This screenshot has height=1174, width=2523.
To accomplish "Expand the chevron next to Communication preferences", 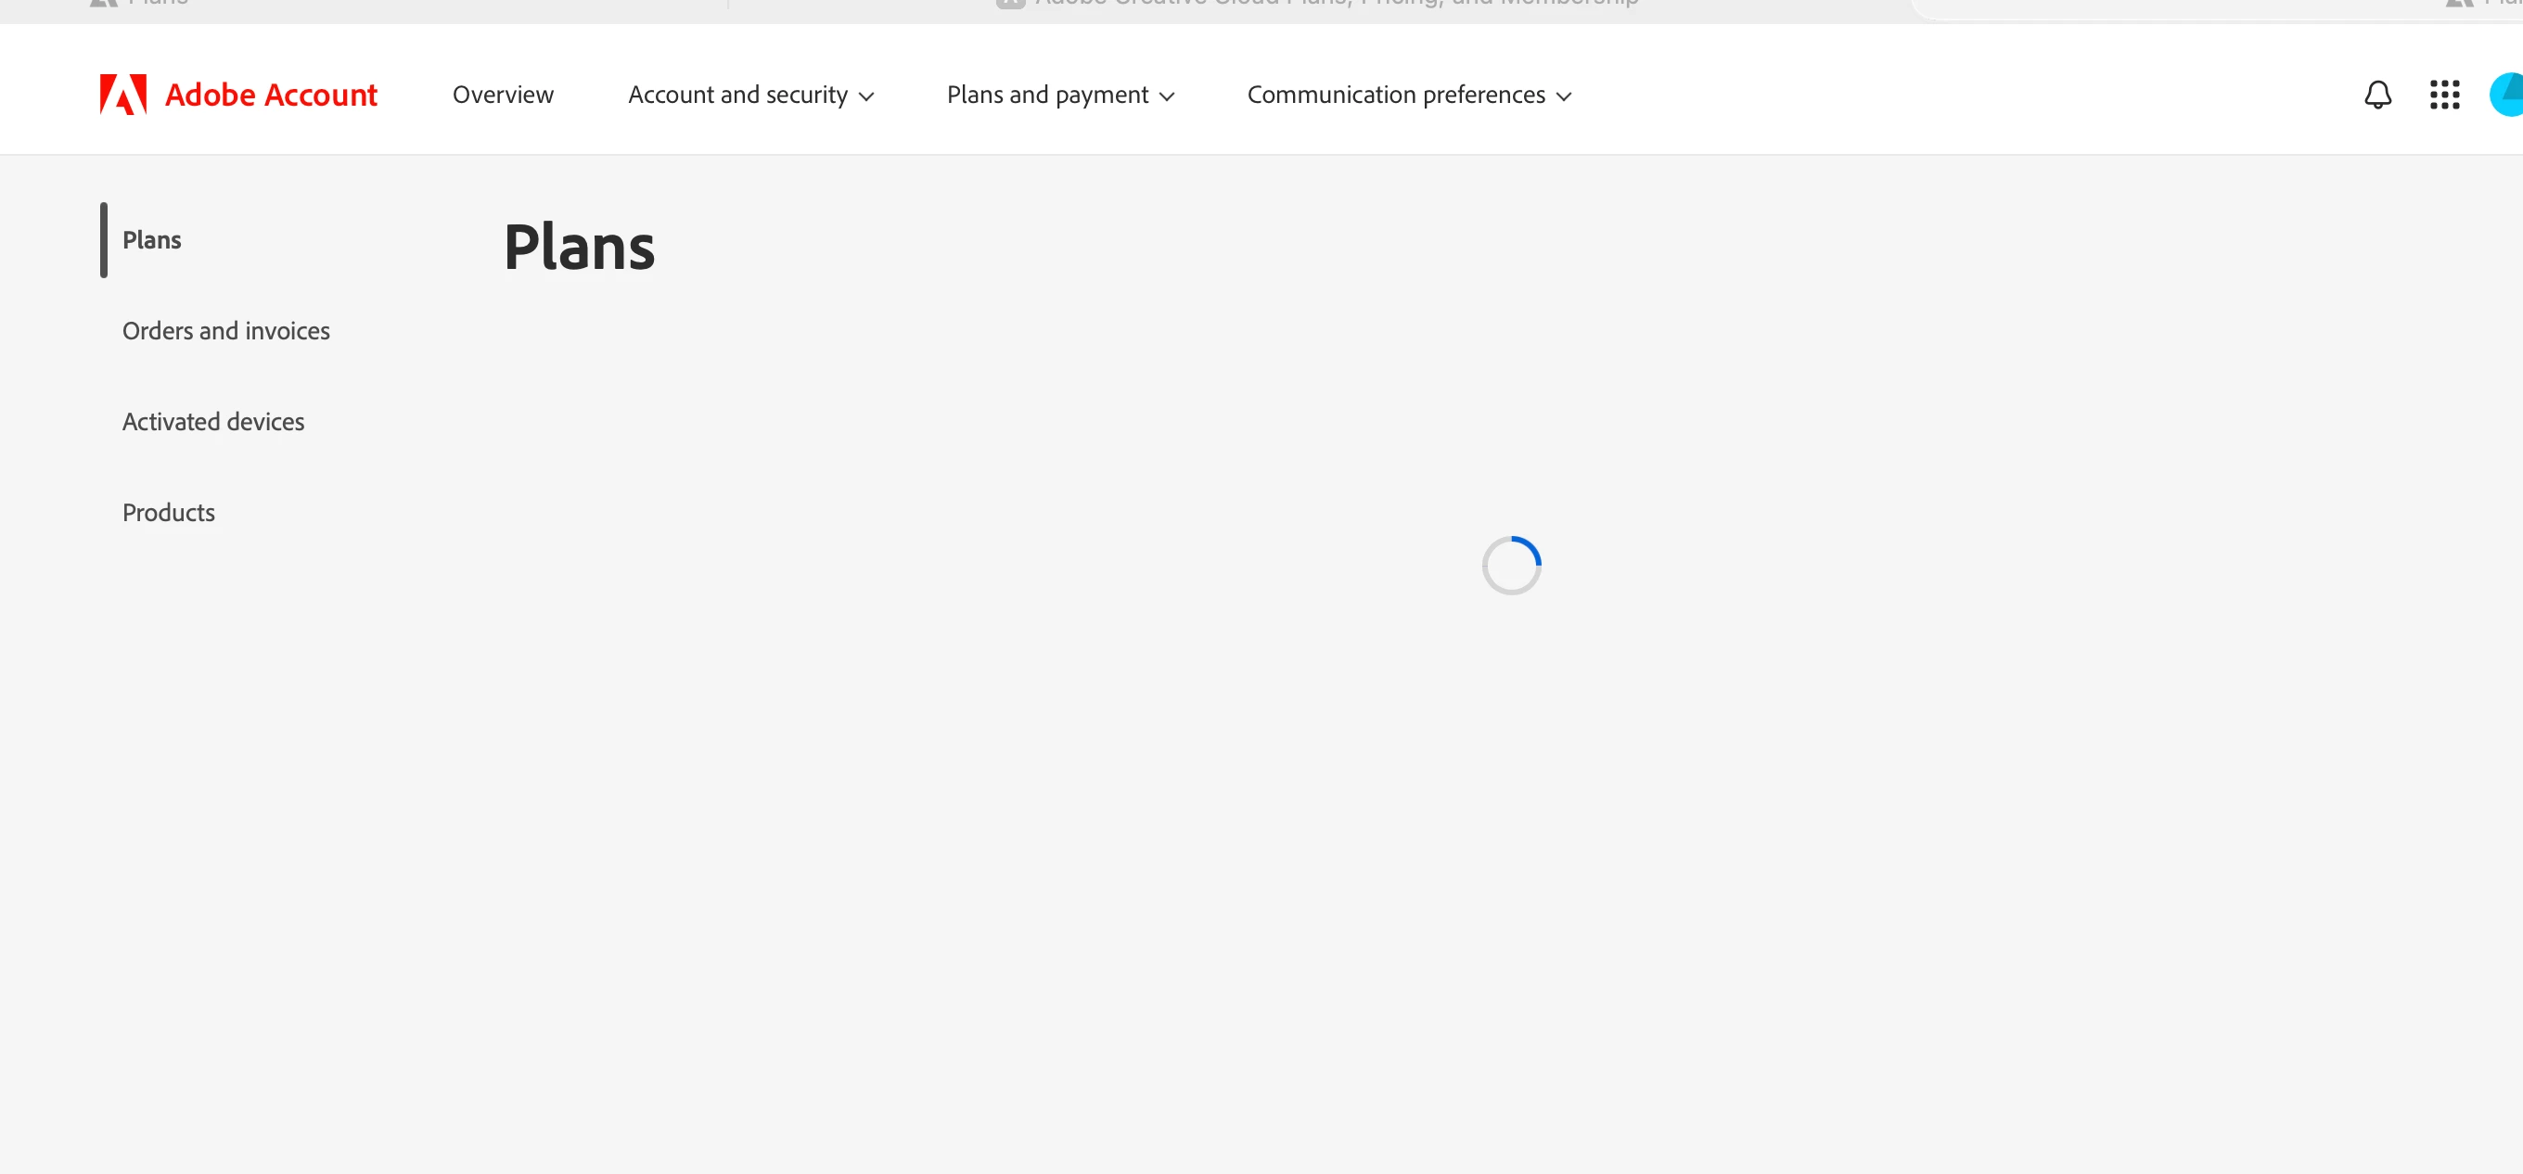I will 1563,97.
